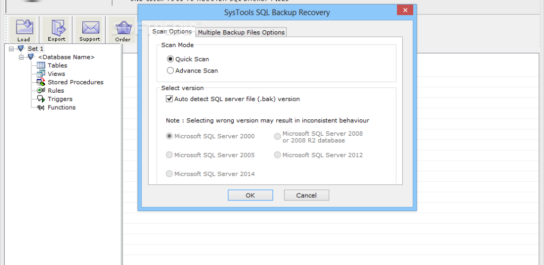The image size is (544, 265).
Task: Select the Rules tree item
Action: tap(56, 91)
